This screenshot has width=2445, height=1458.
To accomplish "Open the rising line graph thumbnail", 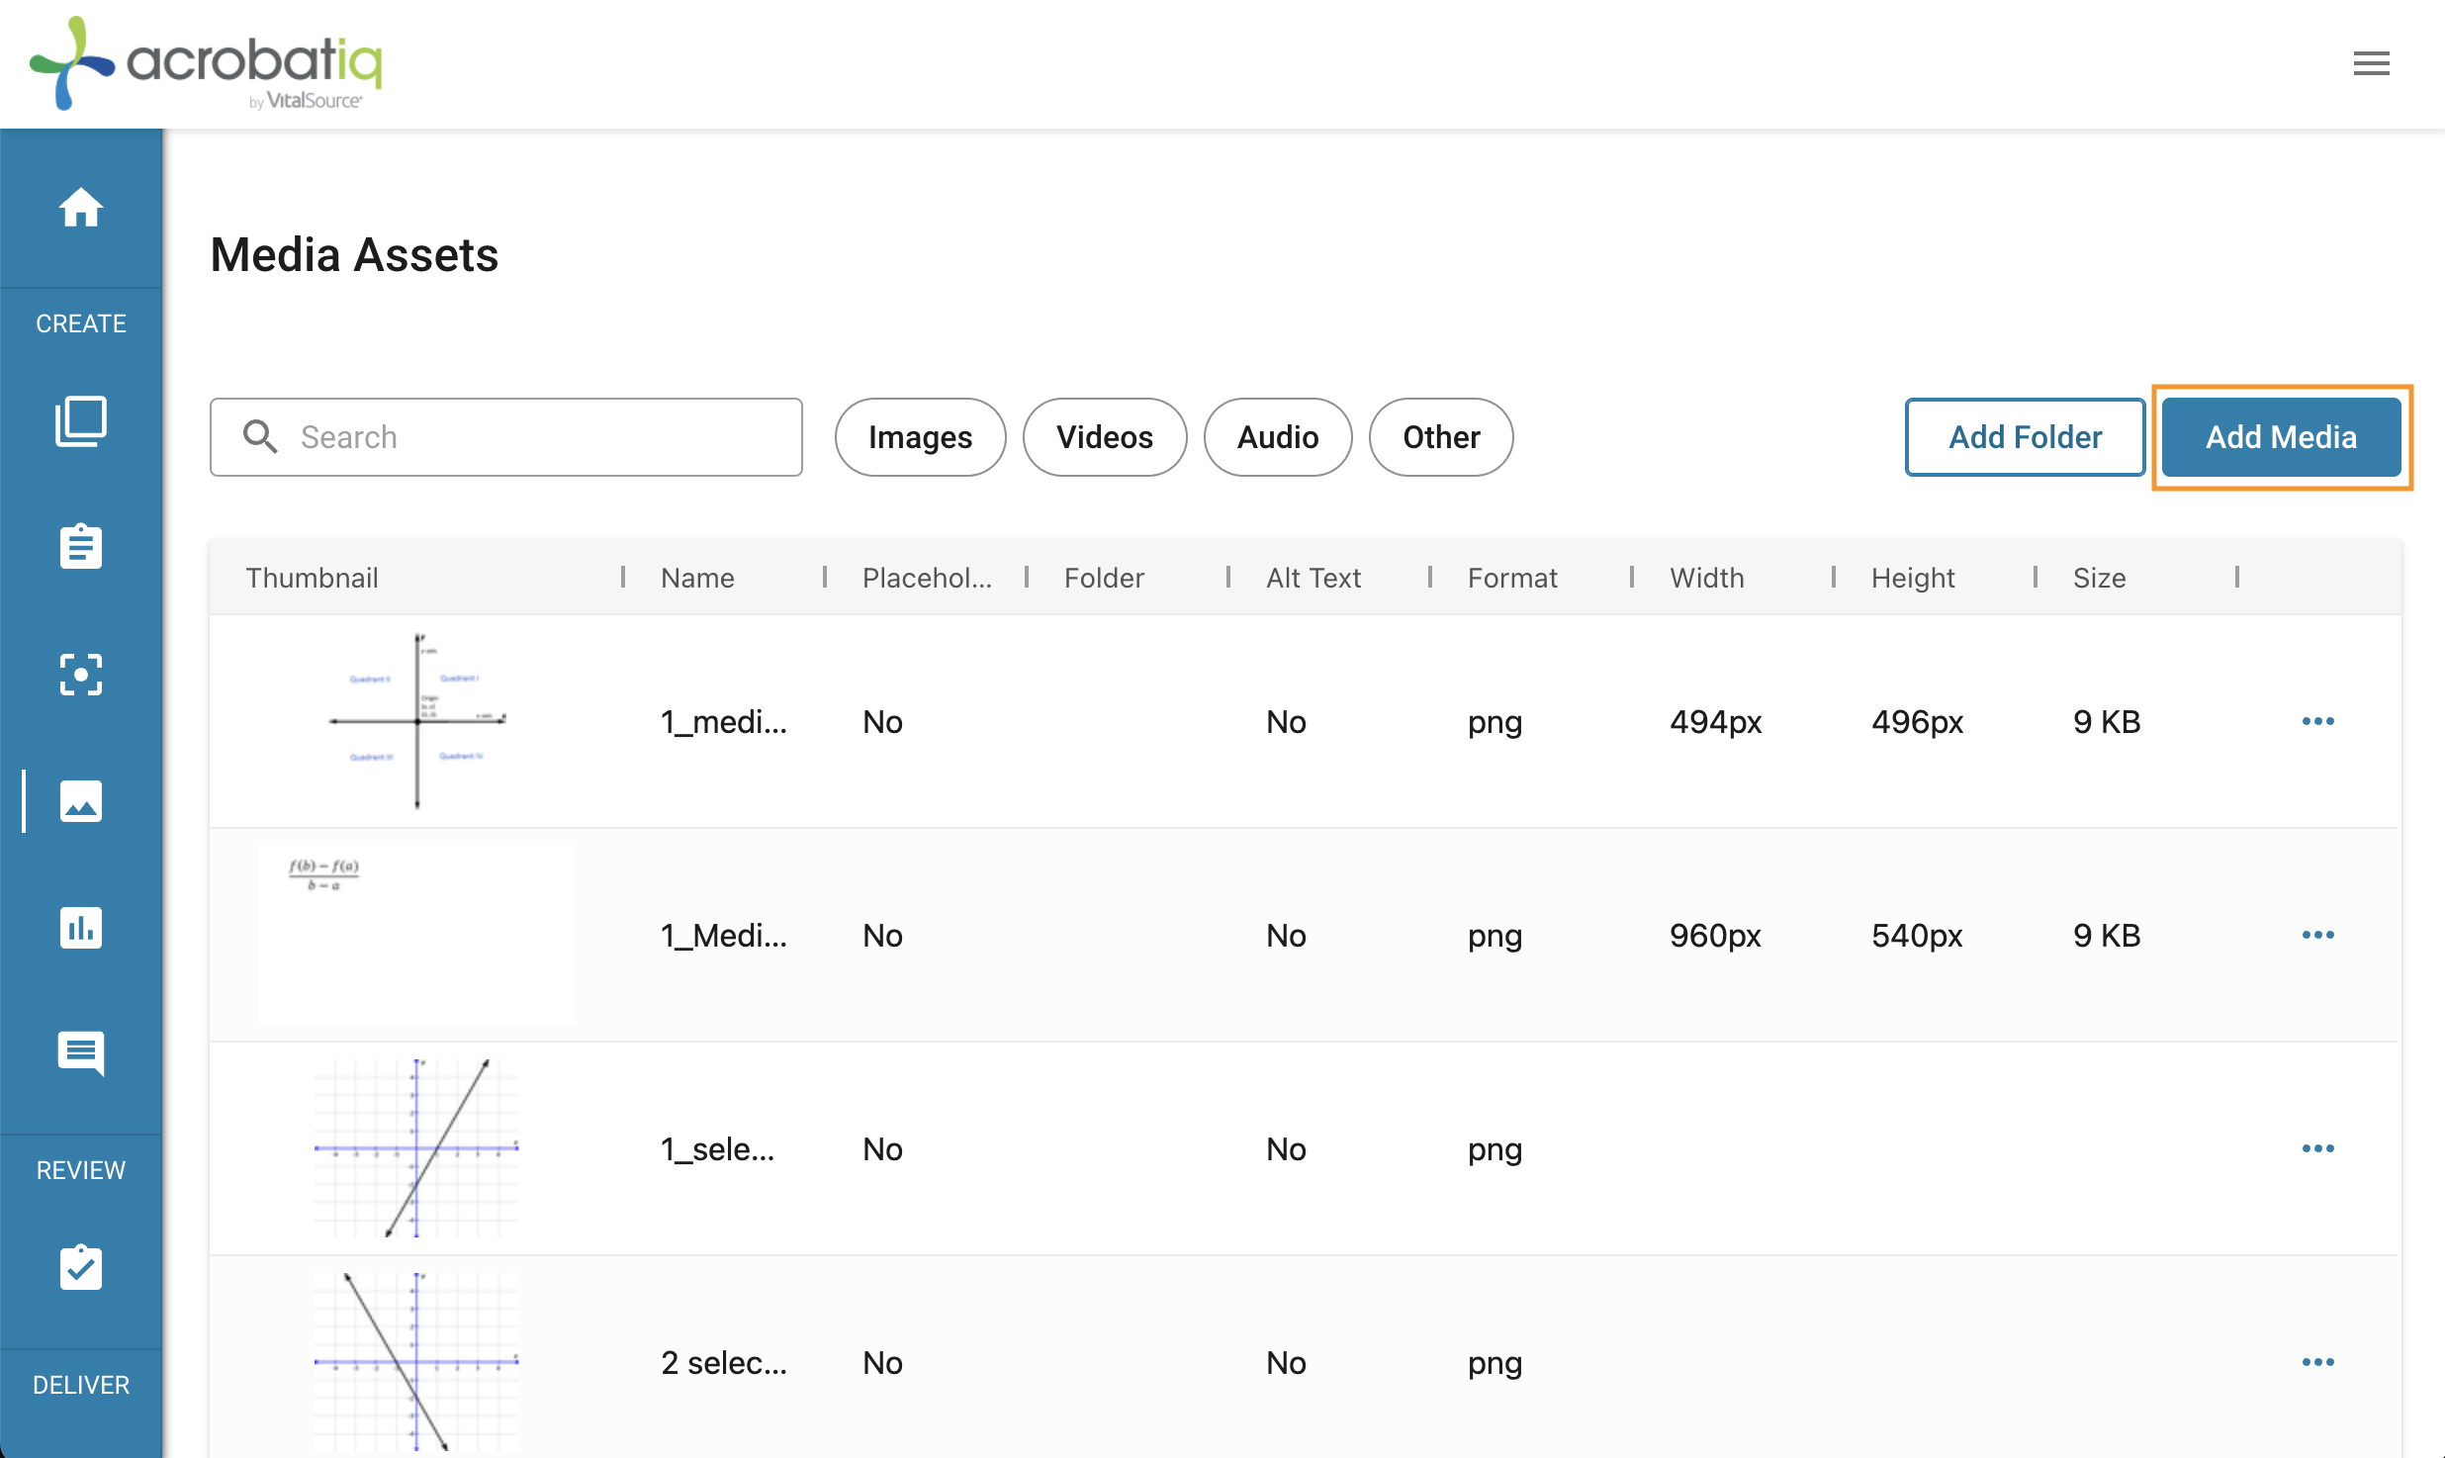I will (x=417, y=1148).
